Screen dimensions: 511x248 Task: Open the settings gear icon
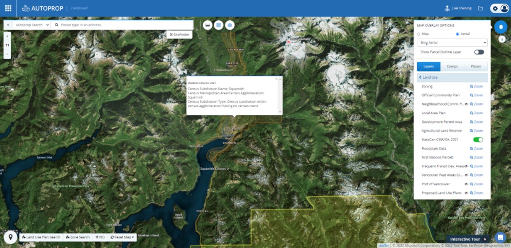click(495, 8)
